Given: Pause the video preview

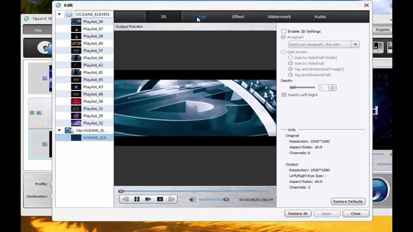Looking at the screenshot, I should (x=137, y=199).
